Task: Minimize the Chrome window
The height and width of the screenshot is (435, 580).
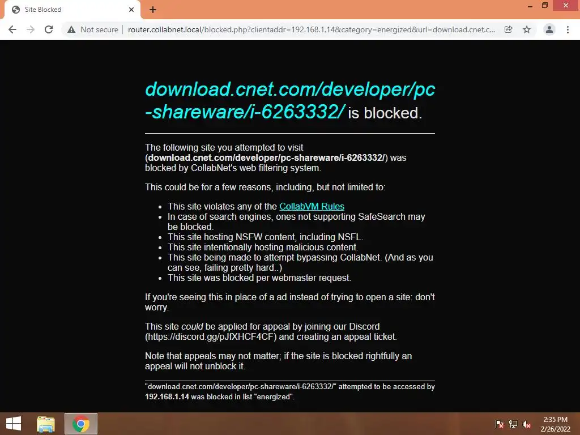Action: tap(530, 6)
